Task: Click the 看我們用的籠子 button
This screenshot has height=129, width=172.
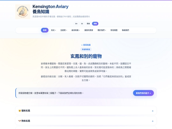Action: click(x=143, y=93)
